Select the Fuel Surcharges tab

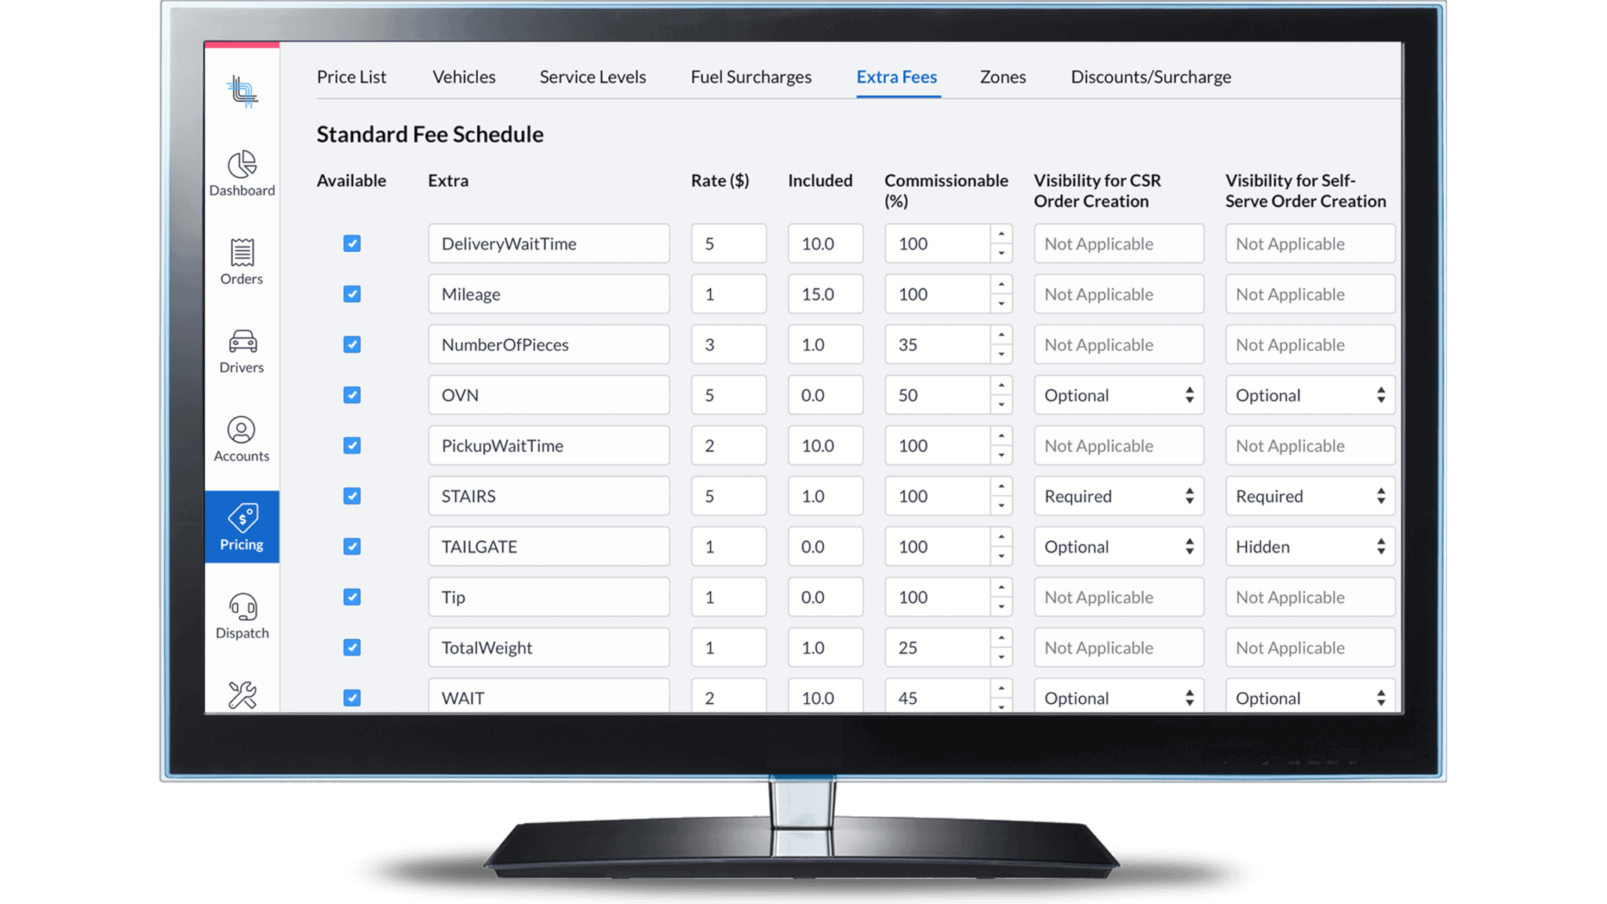click(750, 76)
